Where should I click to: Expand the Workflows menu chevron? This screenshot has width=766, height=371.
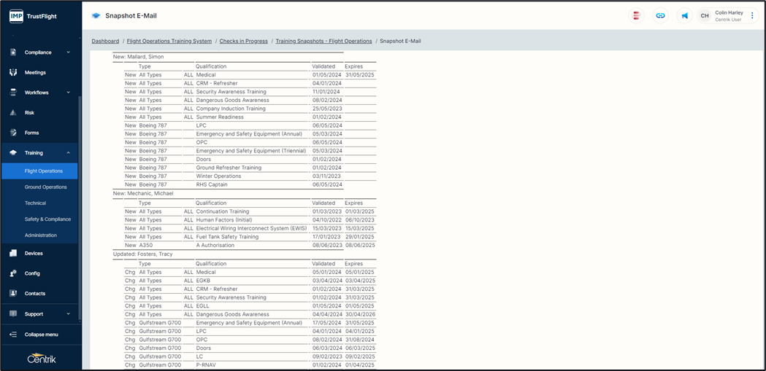(x=69, y=93)
